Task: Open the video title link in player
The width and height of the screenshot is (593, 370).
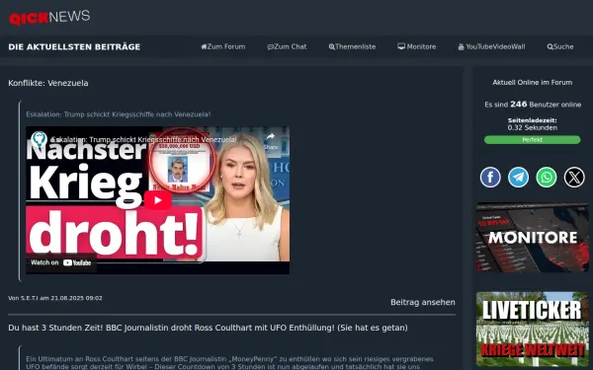Action: tap(144, 140)
